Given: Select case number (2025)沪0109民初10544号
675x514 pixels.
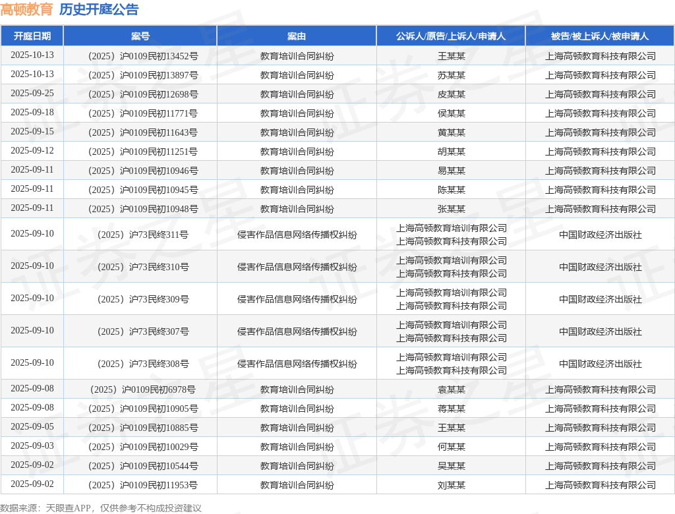Looking at the screenshot, I should [x=143, y=466].
